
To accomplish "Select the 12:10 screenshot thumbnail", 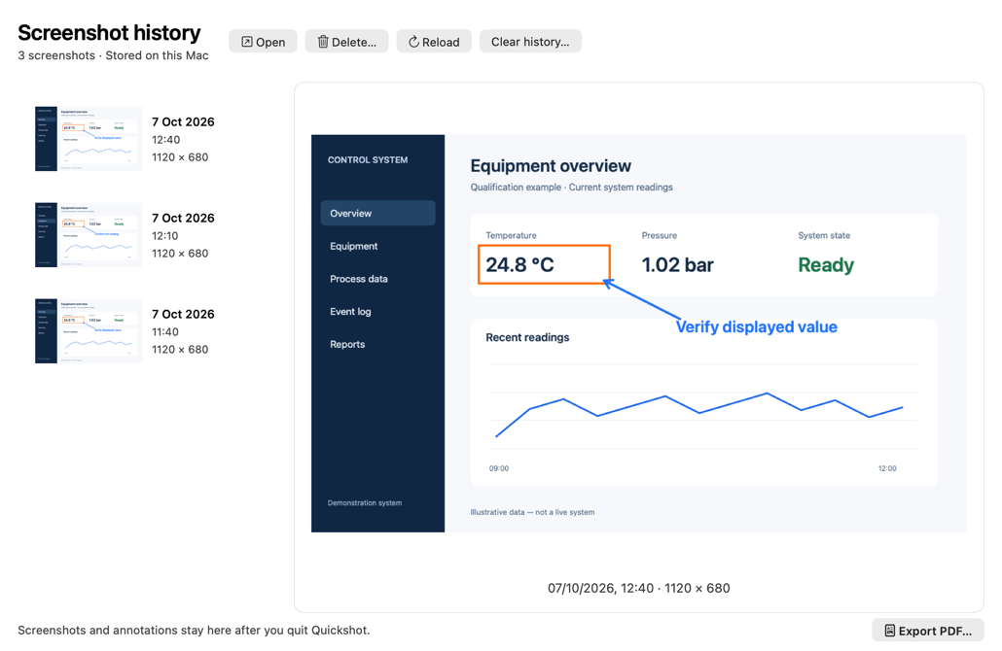I will coord(89,235).
